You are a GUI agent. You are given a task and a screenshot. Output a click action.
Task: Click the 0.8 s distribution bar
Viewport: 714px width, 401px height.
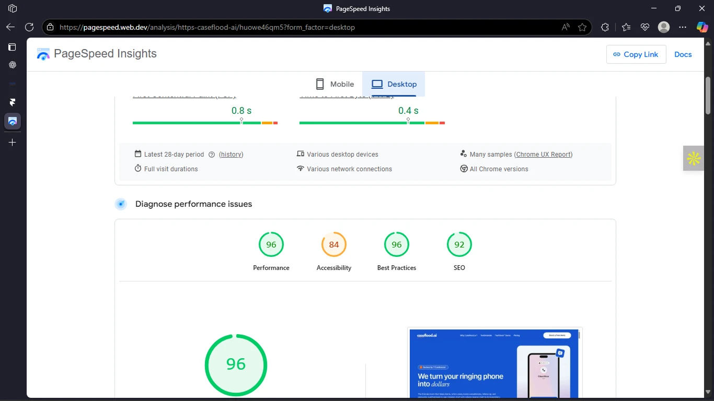[205, 123]
